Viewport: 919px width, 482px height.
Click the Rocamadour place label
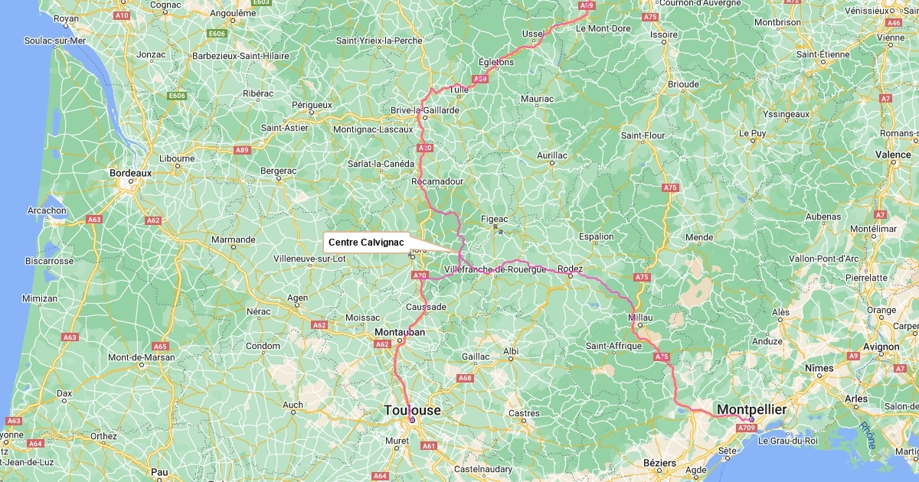coord(437,181)
